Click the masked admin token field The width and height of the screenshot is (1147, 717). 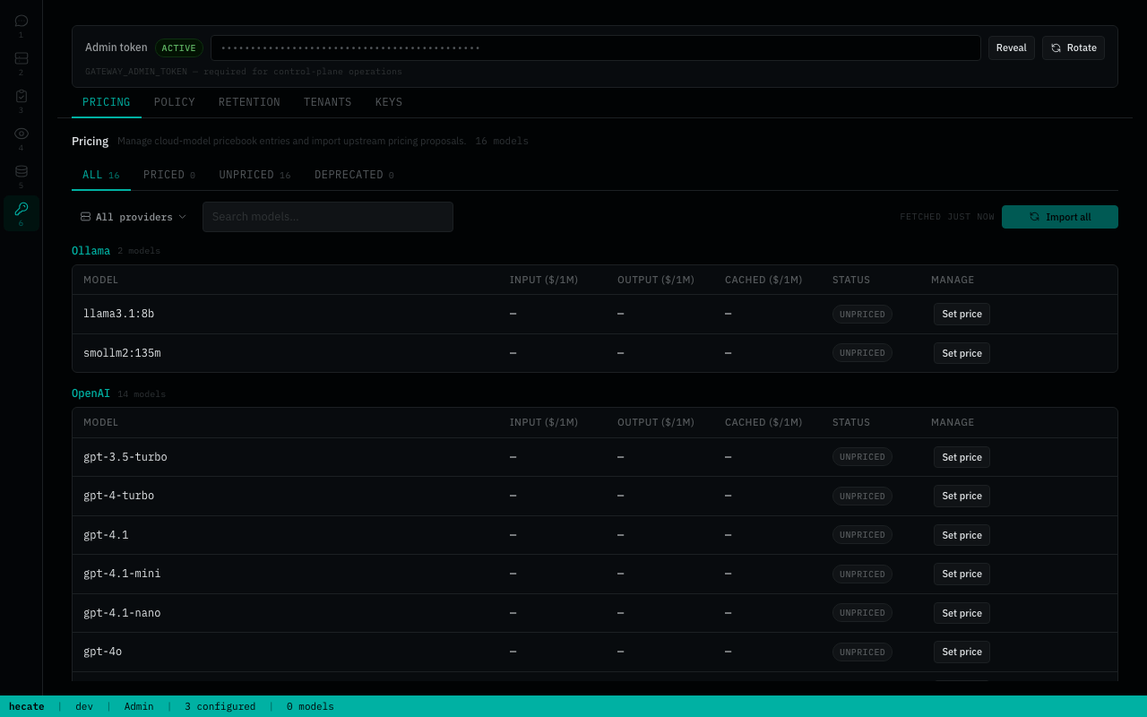coord(596,48)
